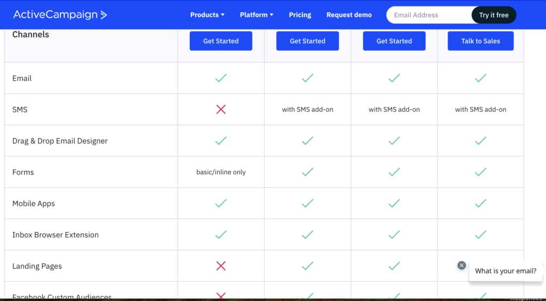Click the first column Get Started button
546x301 pixels.
click(x=221, y=41)
